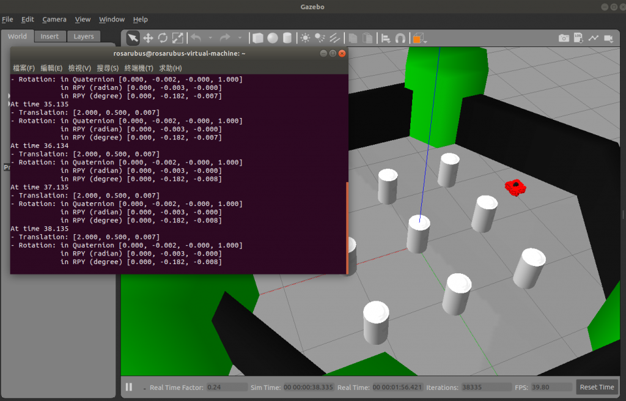Open the redo history dropdown arrow
The width and height of the screenshot is (626, 401).
240,39
